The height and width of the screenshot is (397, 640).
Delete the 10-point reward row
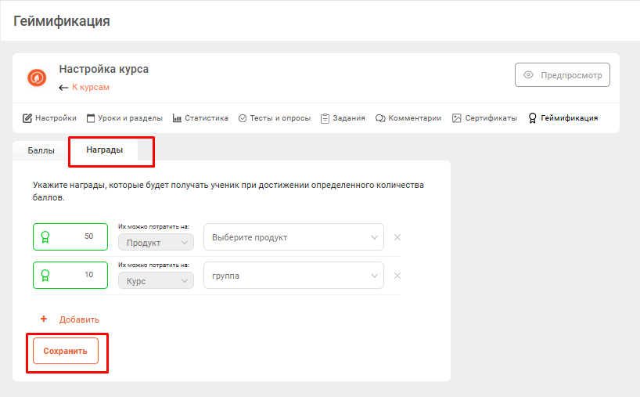pyautogui.click(x=397, y=276)
